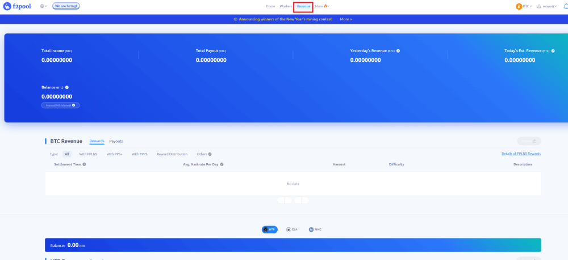Open the New Year's contest announcement 'More >'

point(346,19)
